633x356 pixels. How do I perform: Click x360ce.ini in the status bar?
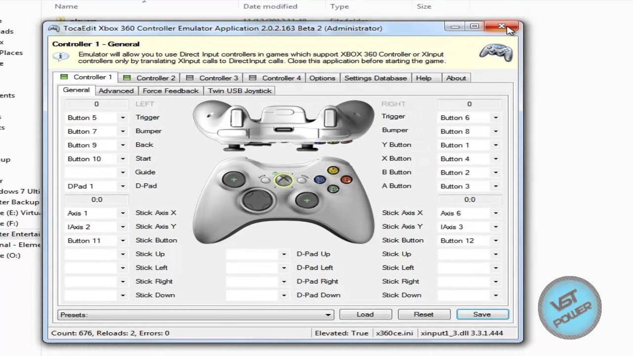[395, 333]
